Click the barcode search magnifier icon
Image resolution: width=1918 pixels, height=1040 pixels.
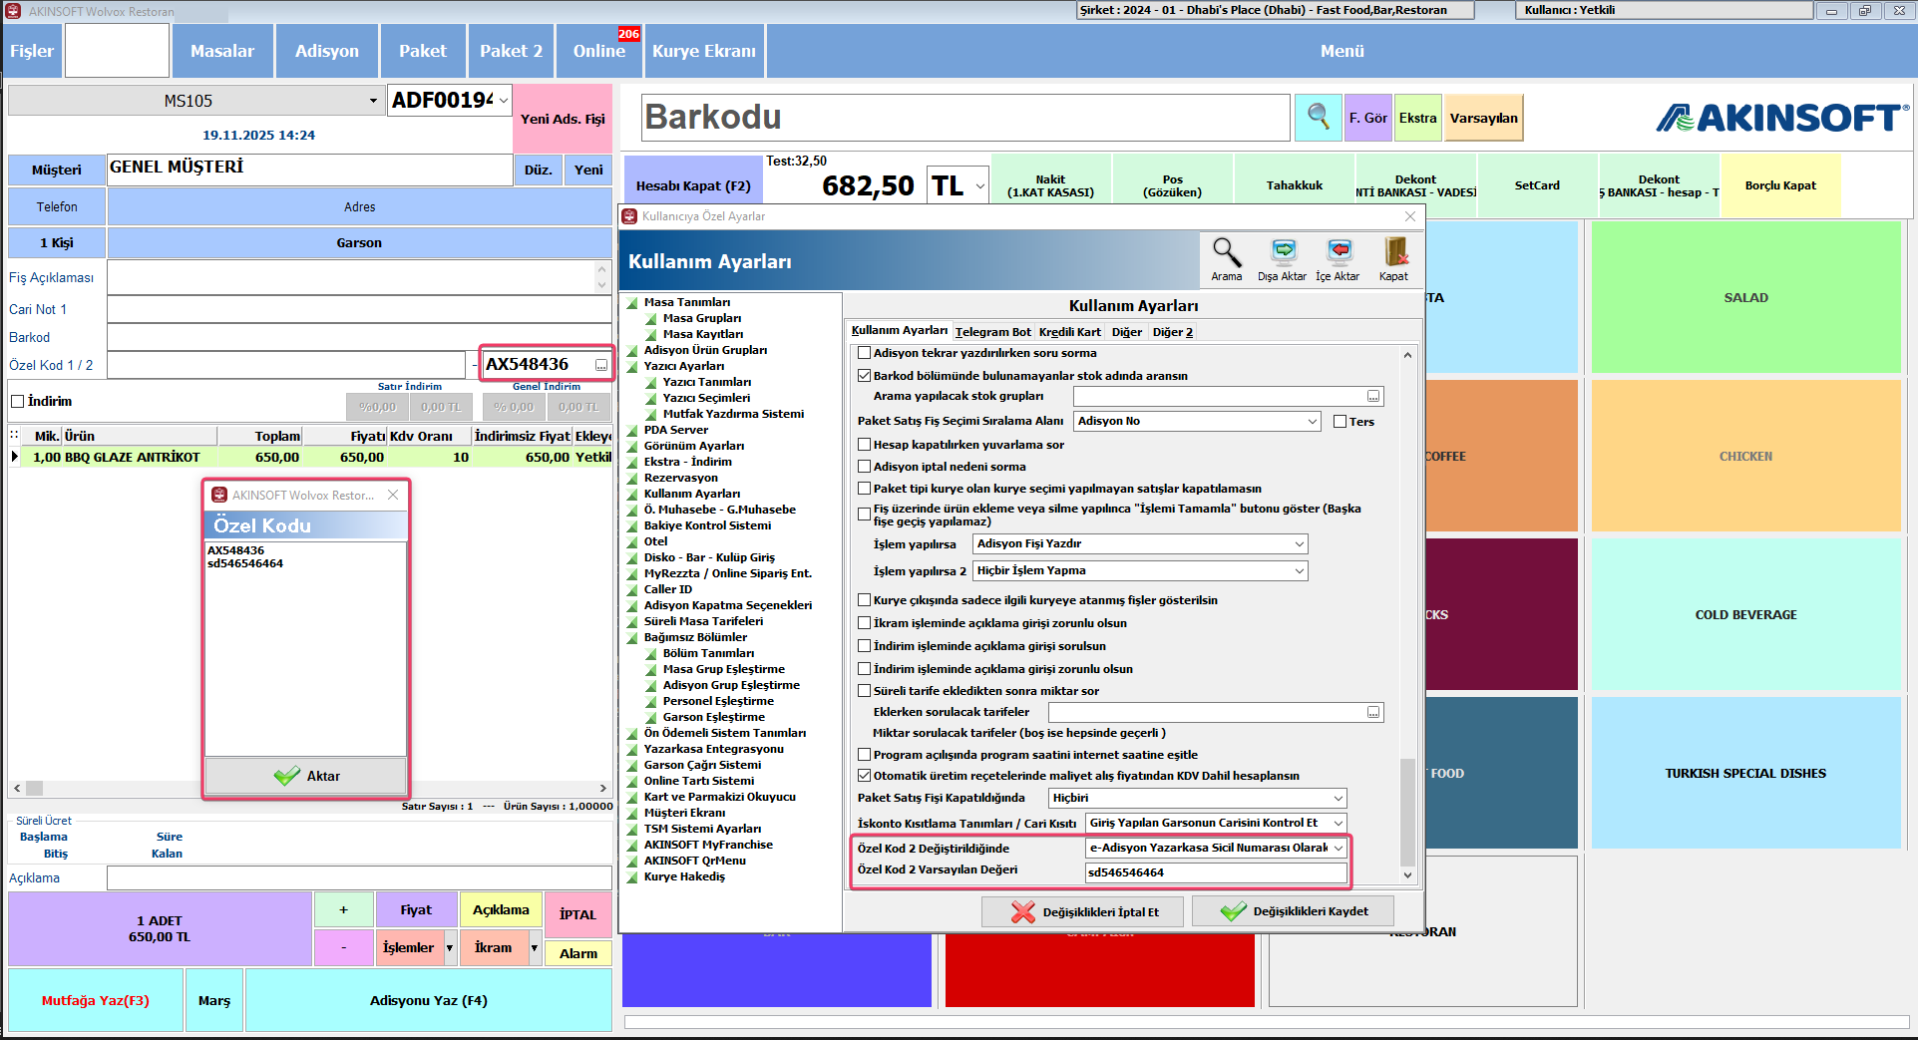(1318, 118)
